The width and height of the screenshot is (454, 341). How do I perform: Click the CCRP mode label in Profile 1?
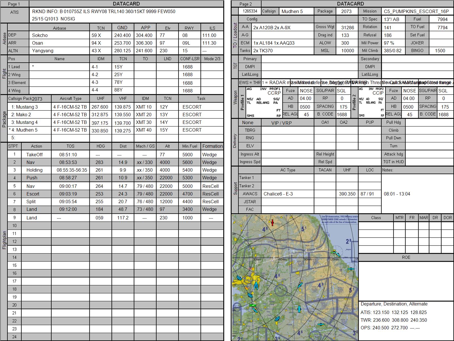coord(274,93)
